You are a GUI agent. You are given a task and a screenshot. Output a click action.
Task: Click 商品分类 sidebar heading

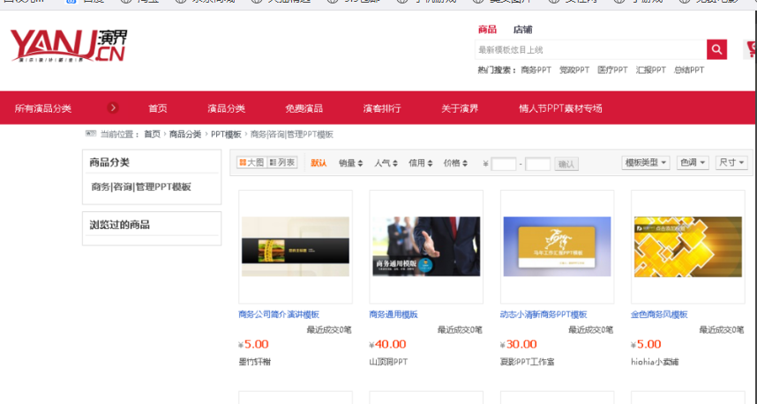[109, 163]
